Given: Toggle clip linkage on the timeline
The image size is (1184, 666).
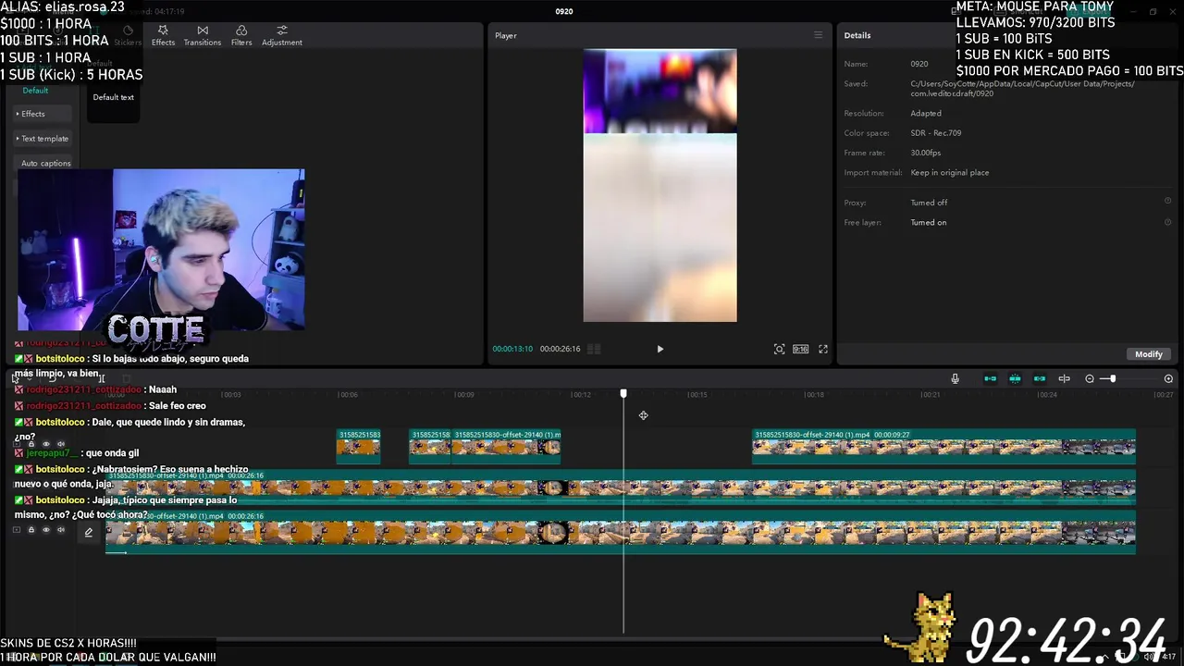Looking at the screenshot, I should [1040, 378].
